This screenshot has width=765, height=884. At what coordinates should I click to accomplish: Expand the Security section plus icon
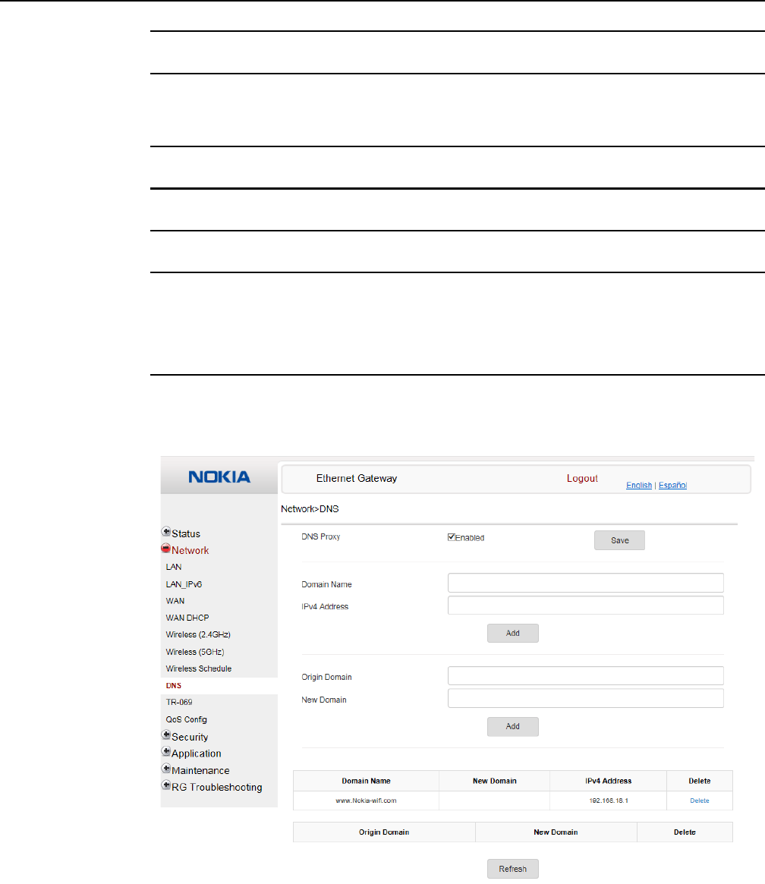[165, 735]
